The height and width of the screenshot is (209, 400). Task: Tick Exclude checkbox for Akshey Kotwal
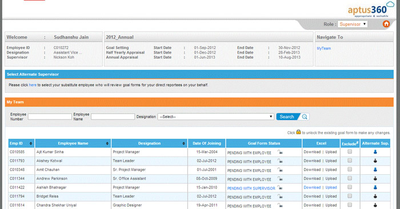pyautogui.click(x=350, y=161)
